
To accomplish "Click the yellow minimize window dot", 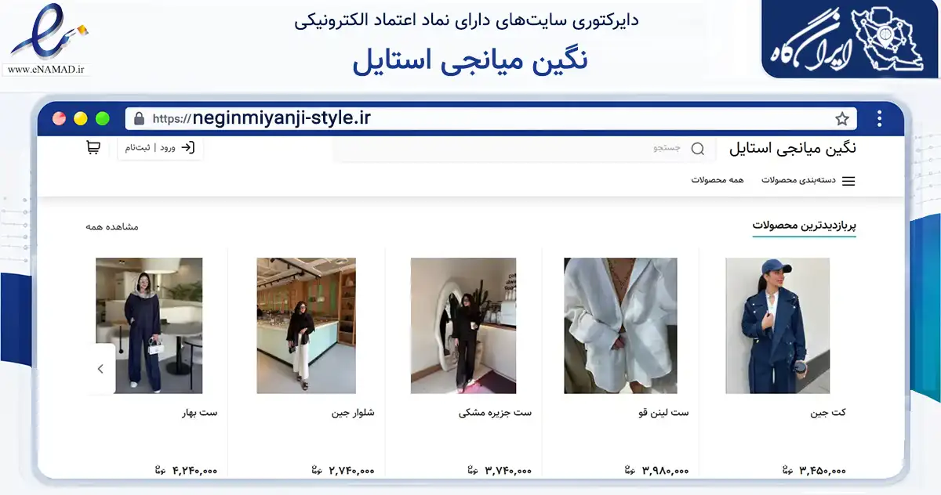I will coord(80,119).
